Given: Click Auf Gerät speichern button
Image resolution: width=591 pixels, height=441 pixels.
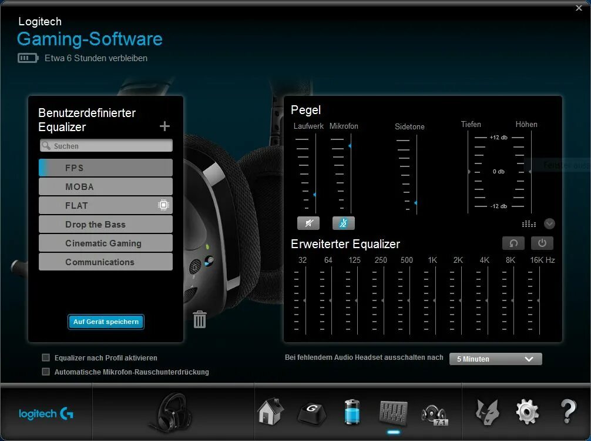Looking at the screenshot, I should point(106,322).
